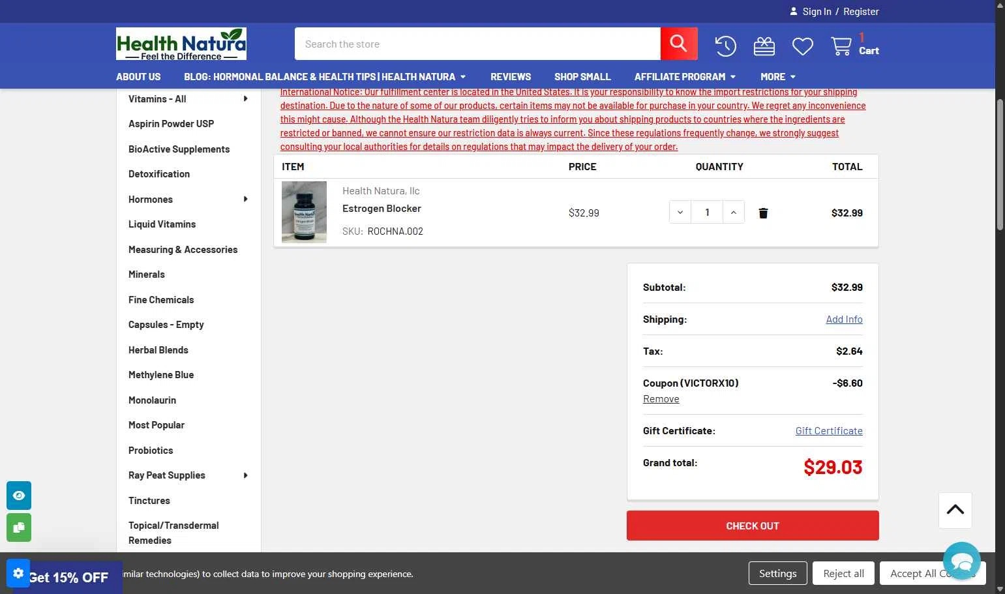Open Methylene Blue category
This screenshot has height=594, width=1005.
pyautogui.click(x=161, y=375)
